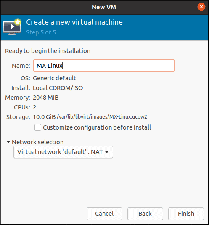The width and height of the screenshot is (209, 225).
Task: Cancel the VM creation
Action: (x=104, y=214)
